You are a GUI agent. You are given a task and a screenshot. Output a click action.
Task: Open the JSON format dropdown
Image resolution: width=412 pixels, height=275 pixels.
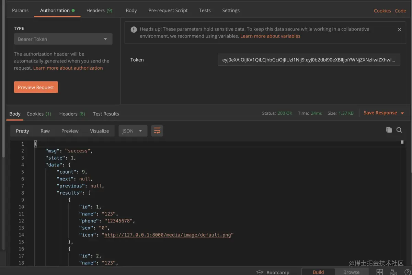tap(133, 131)
